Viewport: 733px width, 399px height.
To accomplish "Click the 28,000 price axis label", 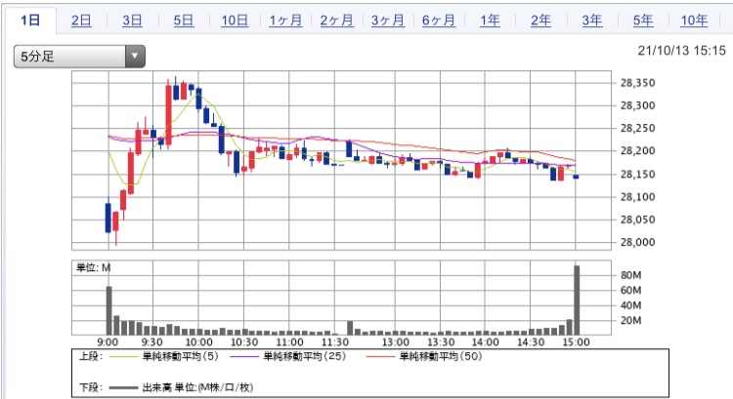I will tap(637, 242).
